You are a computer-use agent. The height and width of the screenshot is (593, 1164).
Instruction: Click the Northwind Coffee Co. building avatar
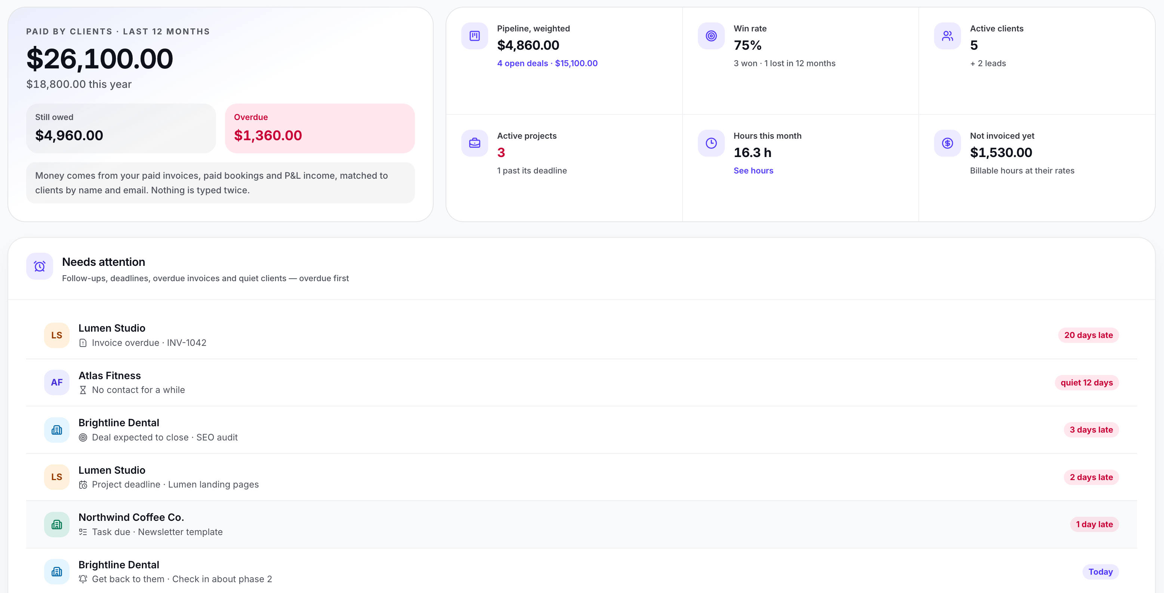56,524
